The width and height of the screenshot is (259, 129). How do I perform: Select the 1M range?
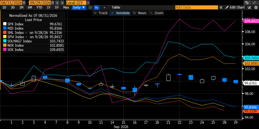[21, 7]
